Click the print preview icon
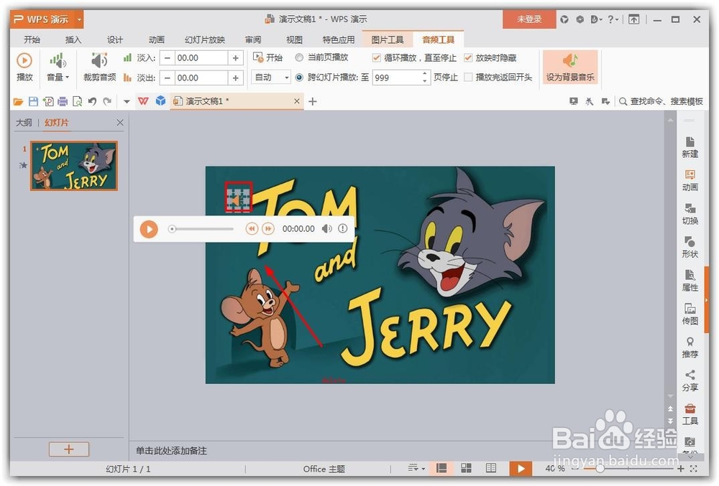 [78, 101]
